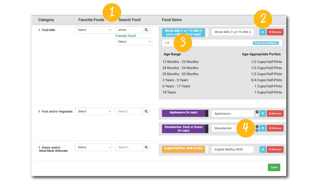Open portion details for Strawberries
Viewport: 317px width, 185px height.
[263, 128]
